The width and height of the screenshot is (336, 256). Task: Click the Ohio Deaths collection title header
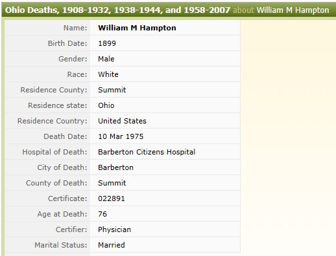pyautogui.click(x=117, y=10)
